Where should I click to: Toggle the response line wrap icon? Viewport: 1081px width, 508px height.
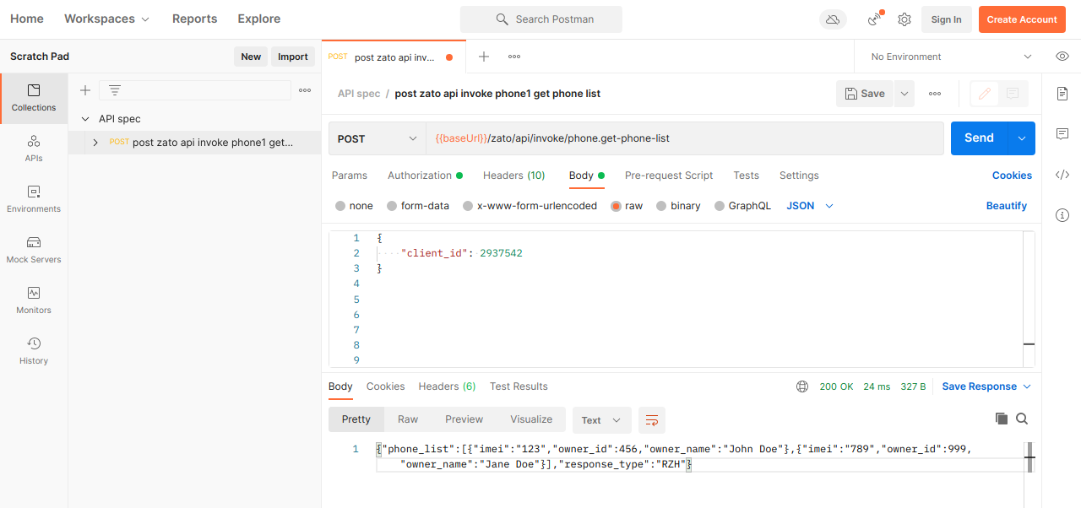tap(651, 419)
